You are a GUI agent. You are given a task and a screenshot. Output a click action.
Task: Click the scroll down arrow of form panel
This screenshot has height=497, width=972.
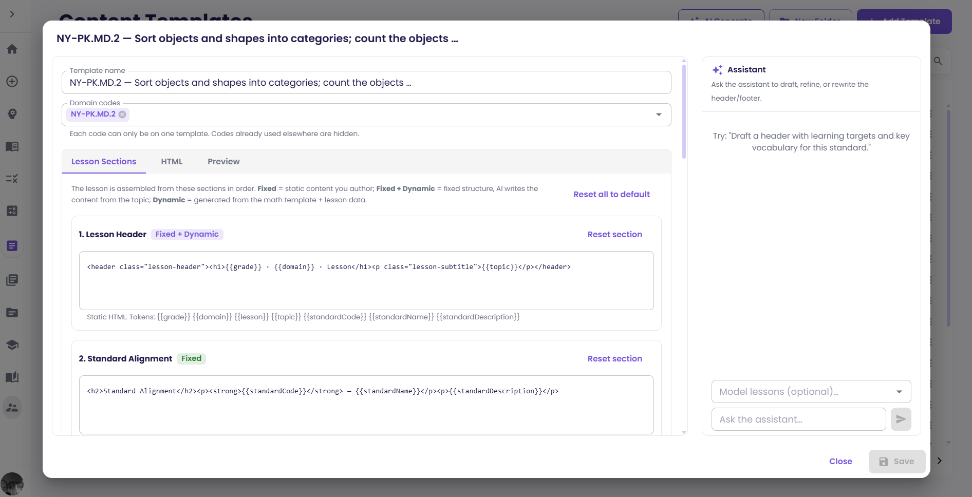[684, 432]
